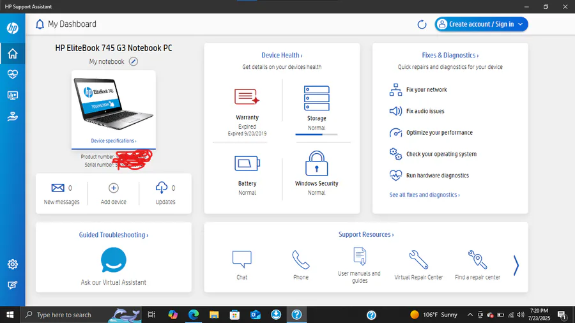
Task: Open the Warranty status icon
Action: click(247, 97)
